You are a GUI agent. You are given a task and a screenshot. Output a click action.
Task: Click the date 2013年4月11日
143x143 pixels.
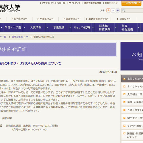pyautogui.click(x=108, y=72)
